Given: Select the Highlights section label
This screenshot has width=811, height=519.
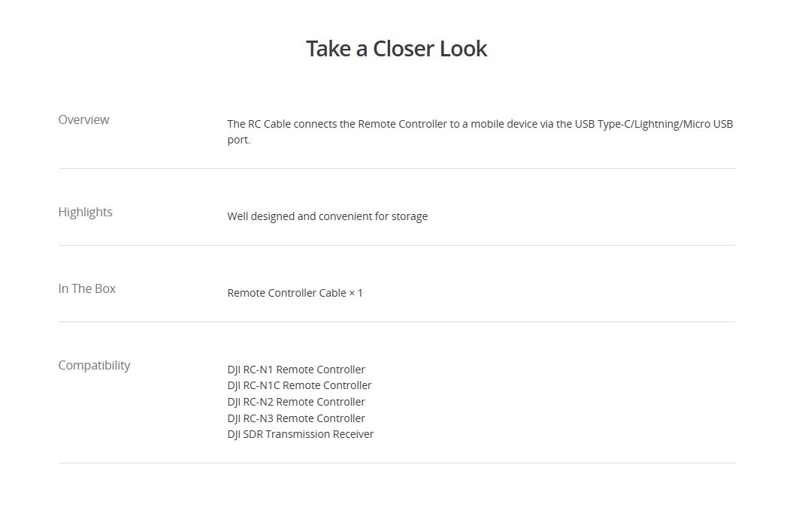Looking at the screenshot, I should (85, 212).
